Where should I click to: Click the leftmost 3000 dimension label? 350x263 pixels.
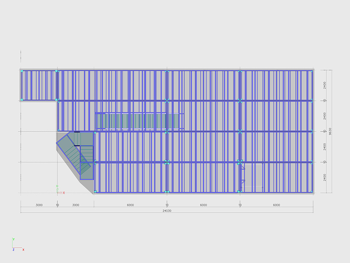coord(39,205)
